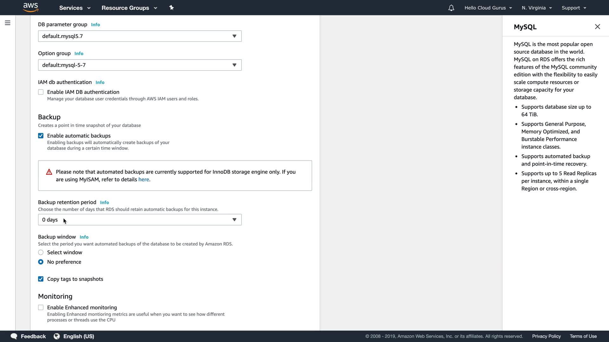Viewport: 609px width, 342px height.
Task: Expand the DB parameter group dropdown
Action: pos(140,36)
